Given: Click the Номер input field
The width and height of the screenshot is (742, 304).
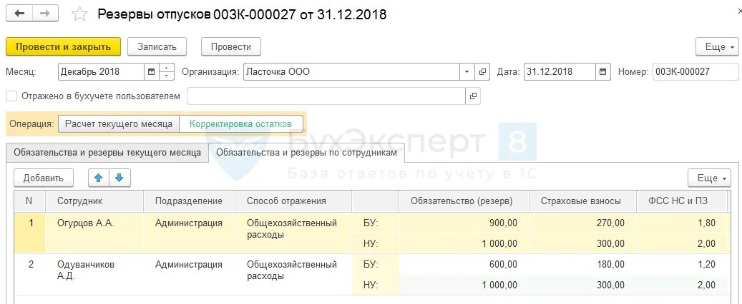Looking at the screenshot, I should (x=695, y=72).
